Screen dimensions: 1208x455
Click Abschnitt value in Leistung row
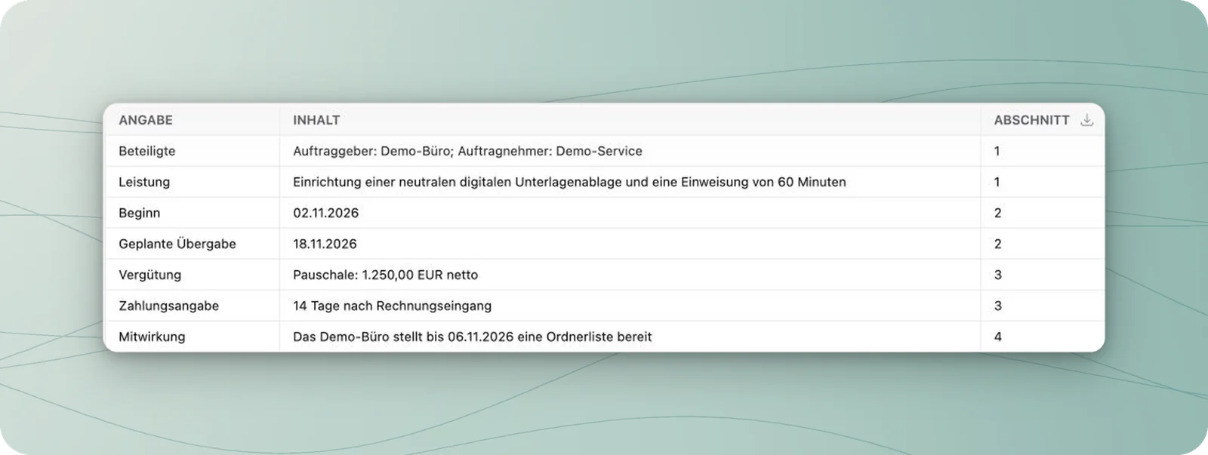point(997,182)
